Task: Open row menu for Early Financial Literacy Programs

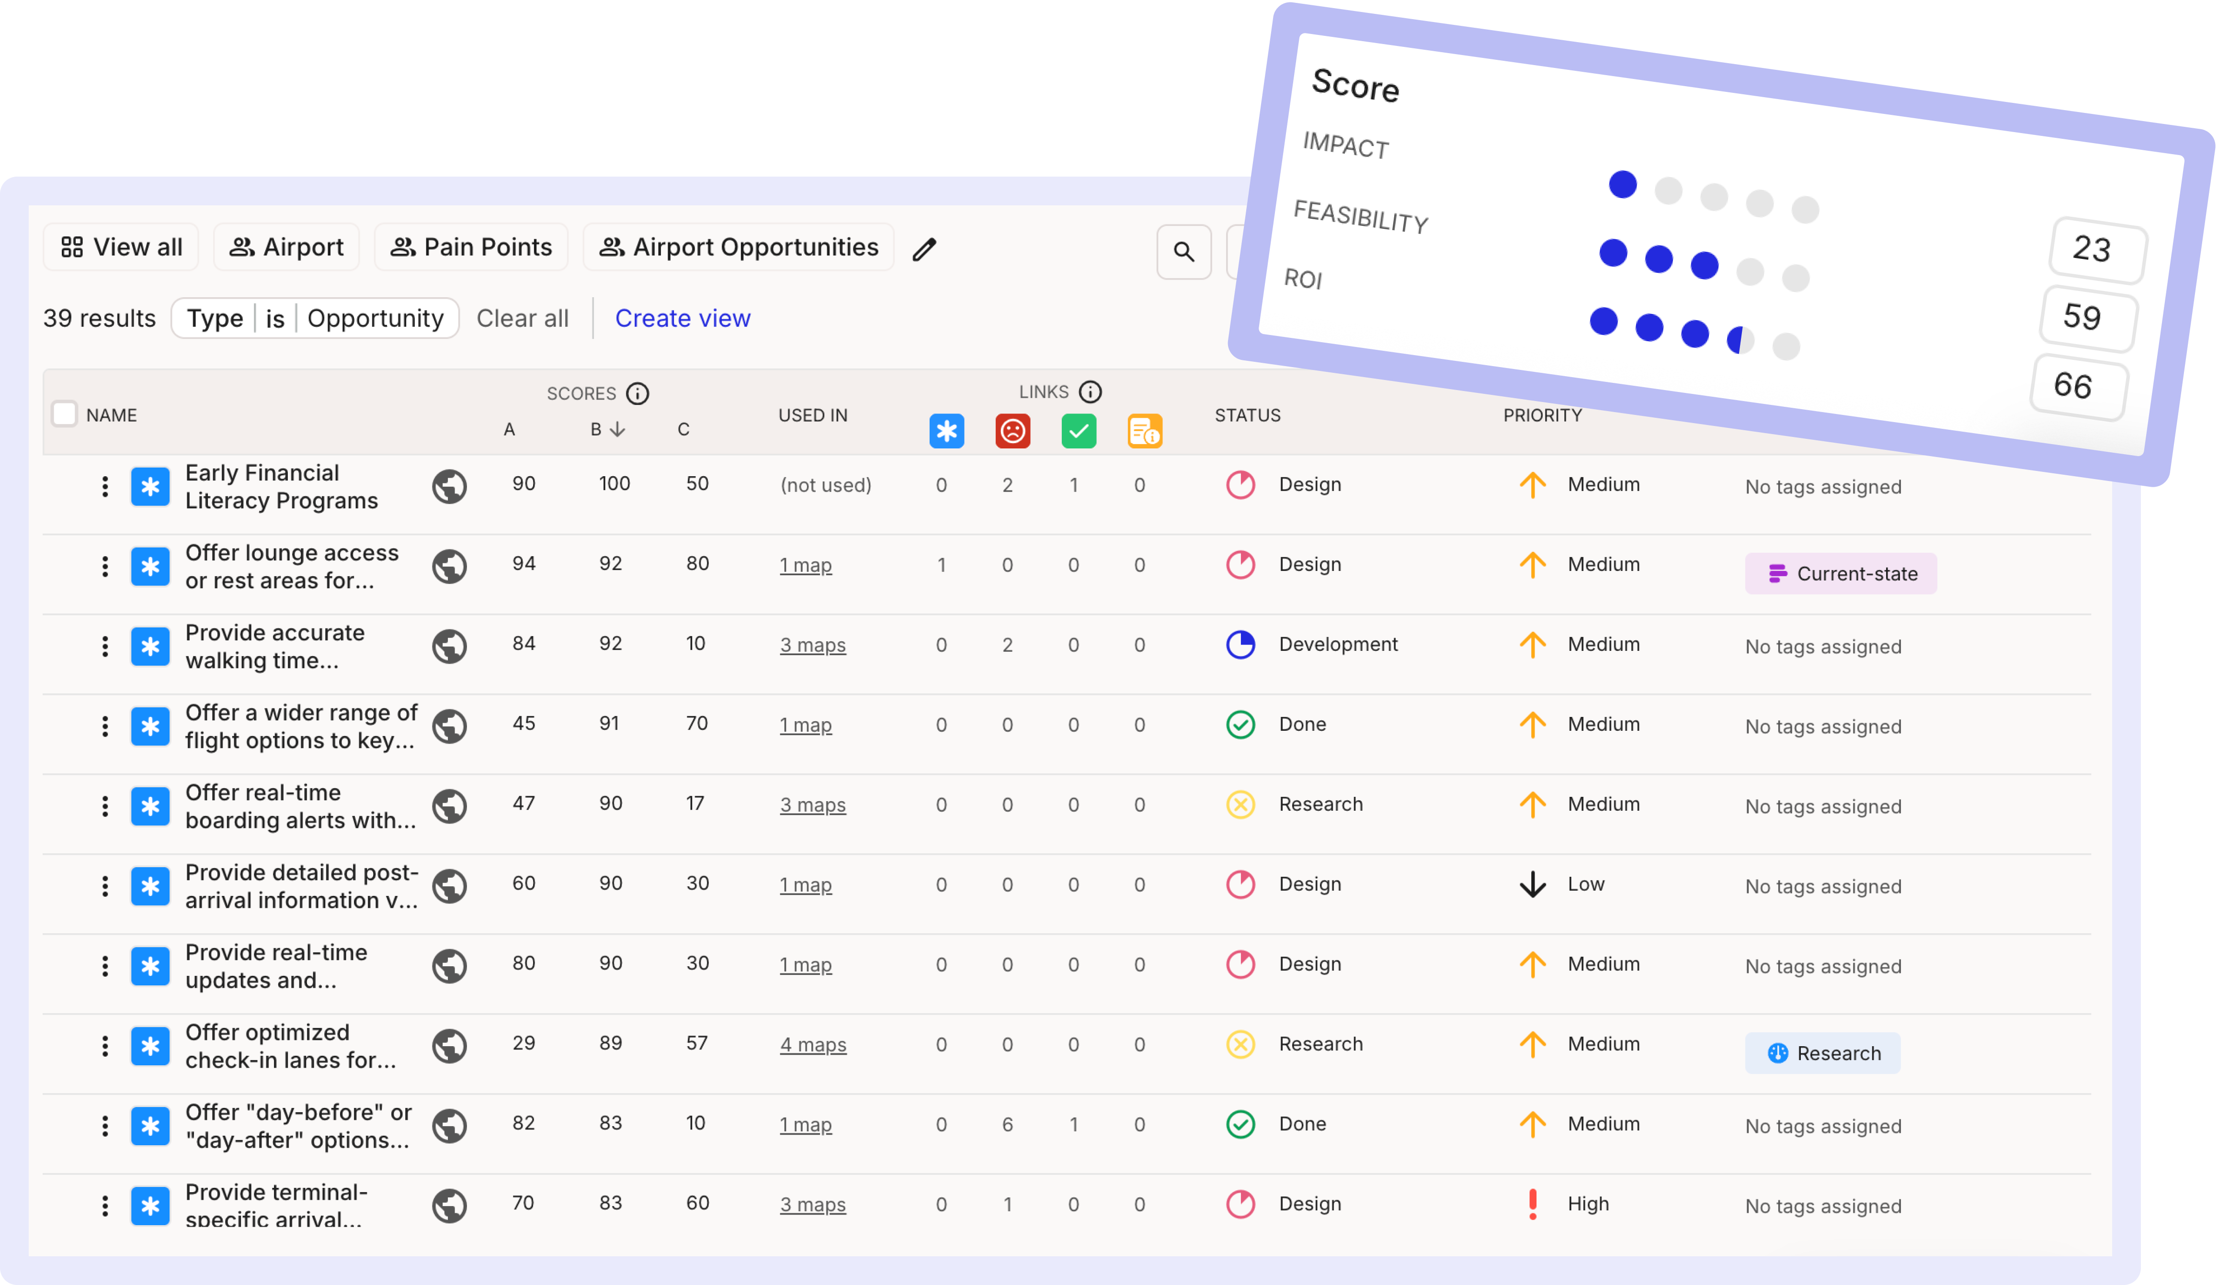Action: click(105, 486)
